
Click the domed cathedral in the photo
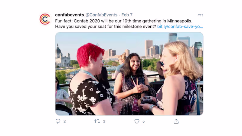click(x=62, y=57)
